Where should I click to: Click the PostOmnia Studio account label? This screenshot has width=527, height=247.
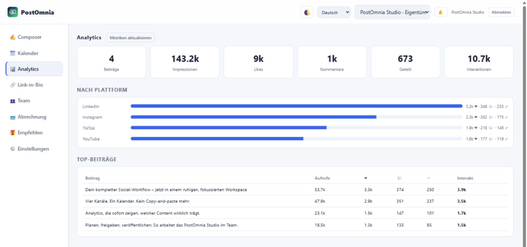click(x=468, y=12)
